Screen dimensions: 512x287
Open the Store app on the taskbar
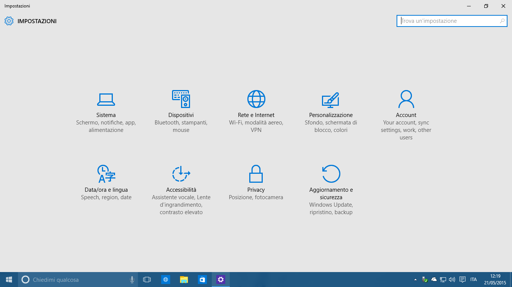tap(202, 280)
